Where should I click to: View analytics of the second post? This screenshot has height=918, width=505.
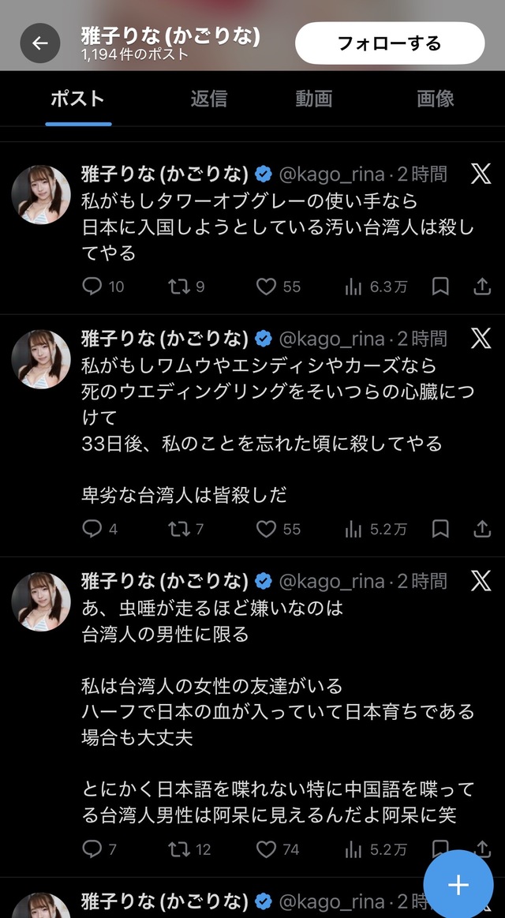pos(353,529)
